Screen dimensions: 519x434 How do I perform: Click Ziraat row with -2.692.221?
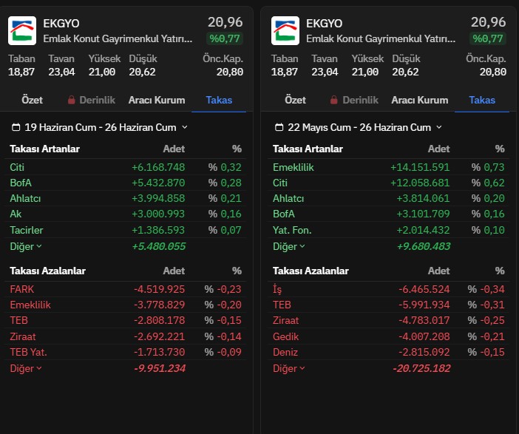point(126,336)
